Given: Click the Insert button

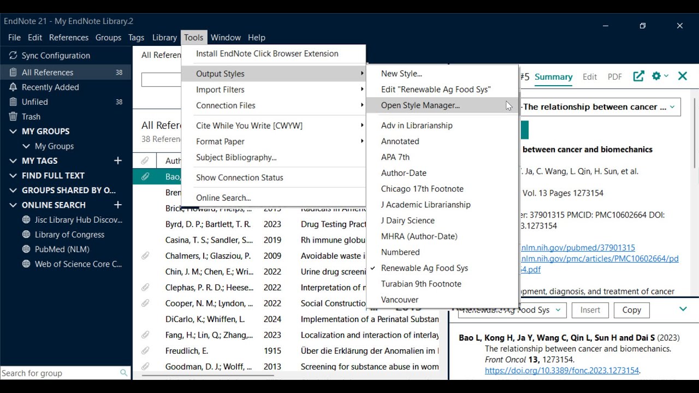Looking at the screenshot, I should click(x=590, y=310).
